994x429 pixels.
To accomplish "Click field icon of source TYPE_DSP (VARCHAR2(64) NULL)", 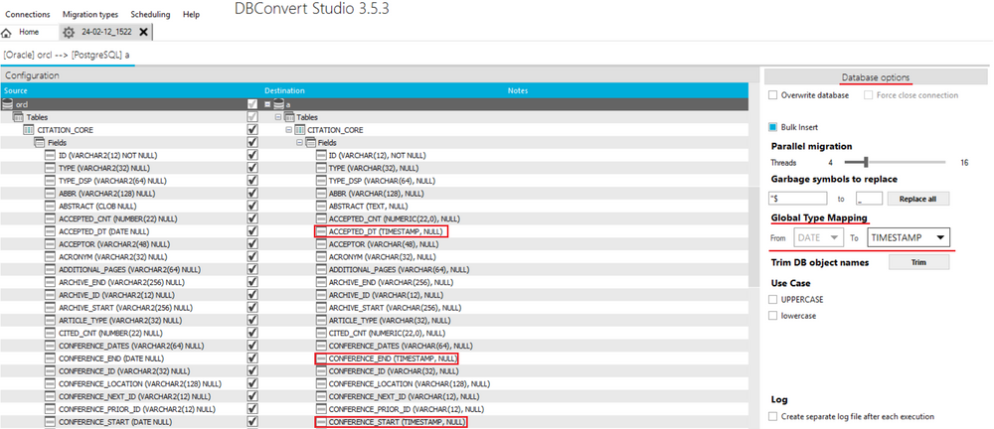I will point(50,181).
